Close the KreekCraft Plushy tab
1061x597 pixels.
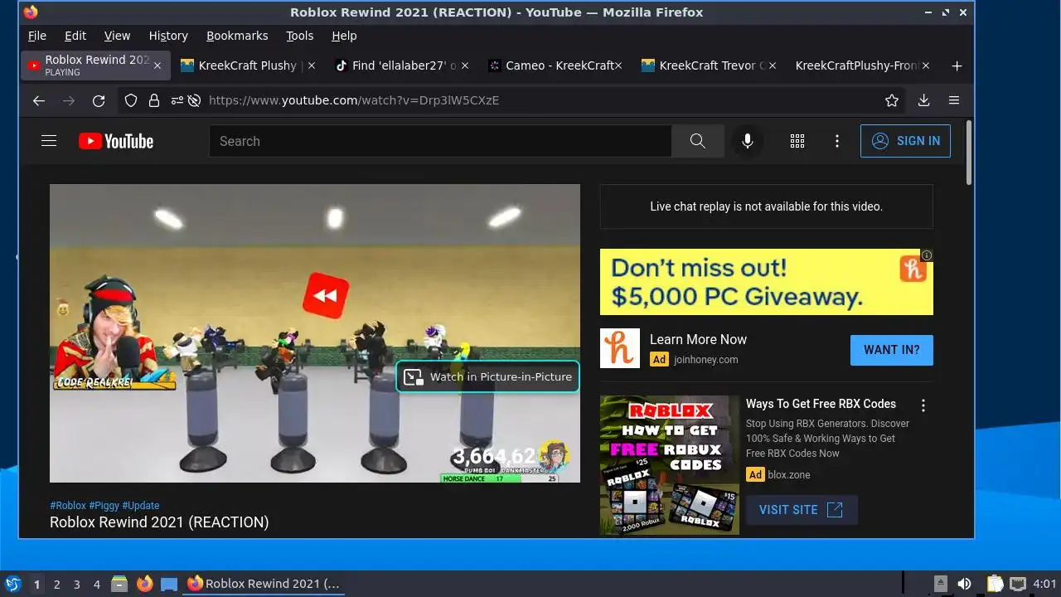(311, 66)
